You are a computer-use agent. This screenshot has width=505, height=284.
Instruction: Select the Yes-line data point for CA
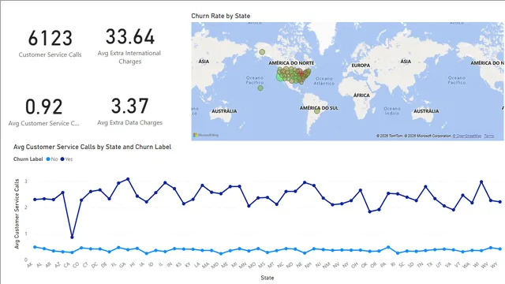pos(72,237)
